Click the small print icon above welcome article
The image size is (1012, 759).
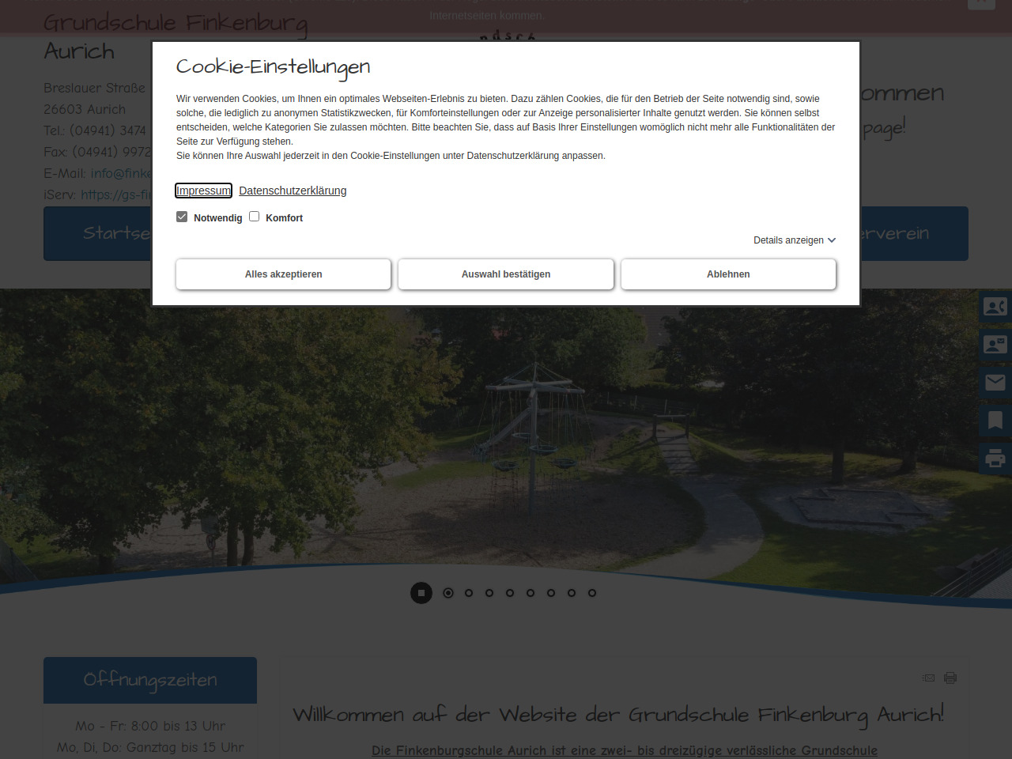click(950, 678)
